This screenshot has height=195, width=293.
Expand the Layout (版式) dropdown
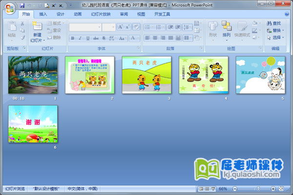[x=55, y=23]
